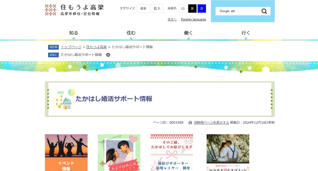This screenshot has height=171, width=318.
Task: Switch background color to black (黒)
Action: (x=192, y=9)
